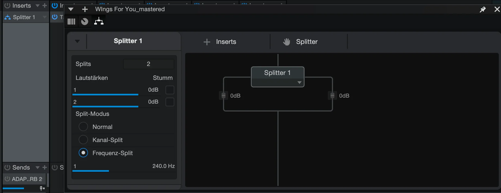Screen dimensions: 501x193
Task: Open the Inserts menu arrow in the channel strip
Action: (x=38, y=5)
